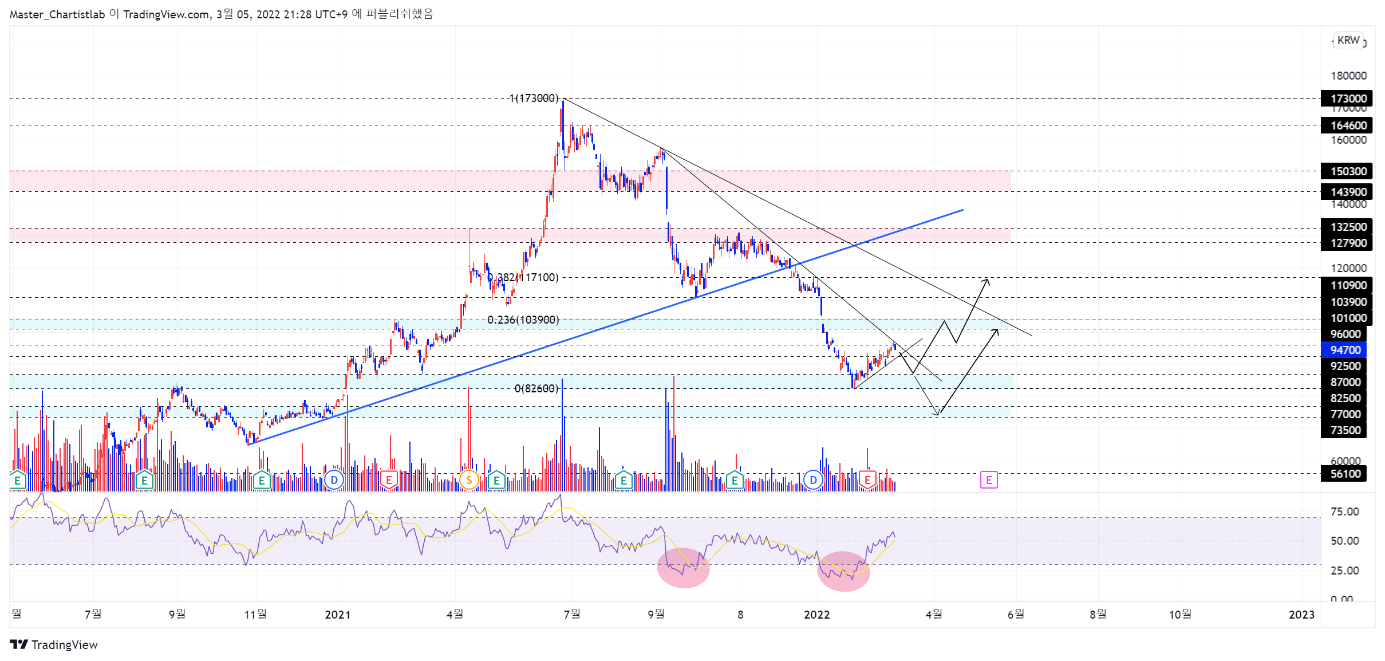Click the 0(82600) Fibonacci level label
1385x661 pixels.
tap(536, 388)
